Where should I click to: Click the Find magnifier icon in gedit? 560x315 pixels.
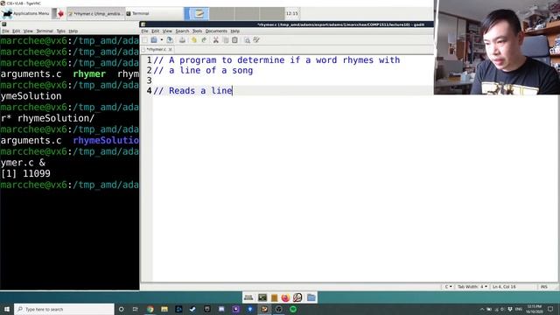tap(247, 40)
